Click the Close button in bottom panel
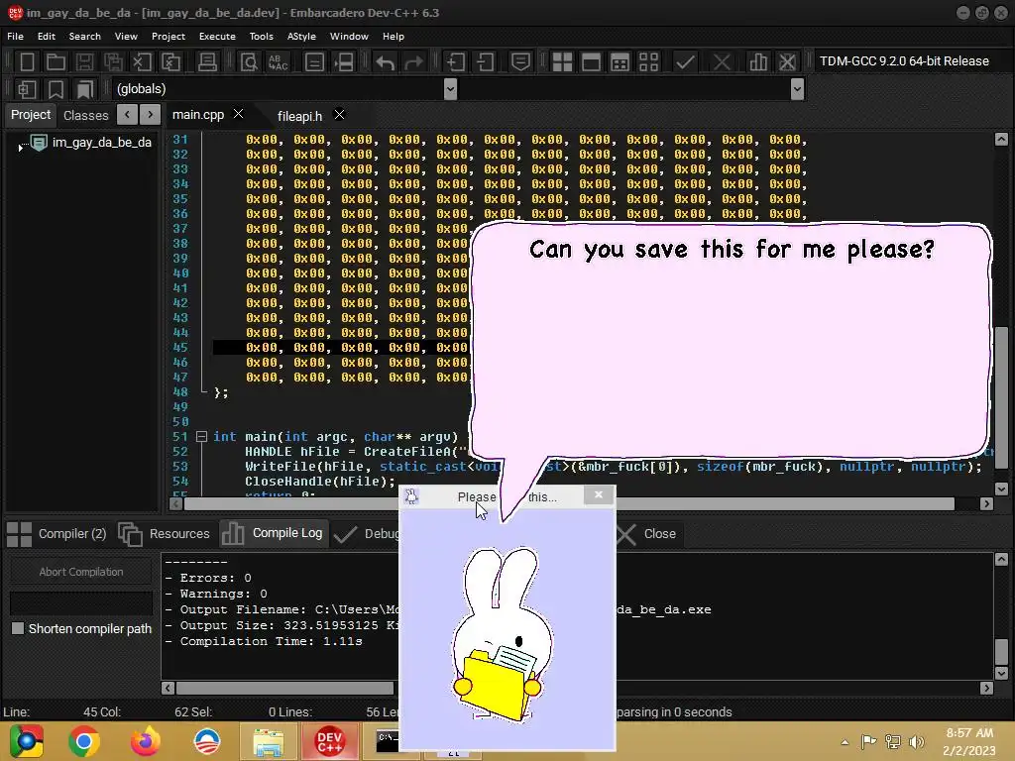 tap(646, 534)
